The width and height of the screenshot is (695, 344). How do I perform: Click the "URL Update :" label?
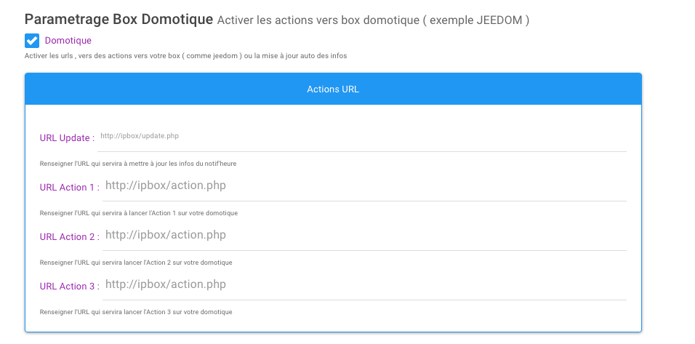pyautogui.click(x=67, y=138)
